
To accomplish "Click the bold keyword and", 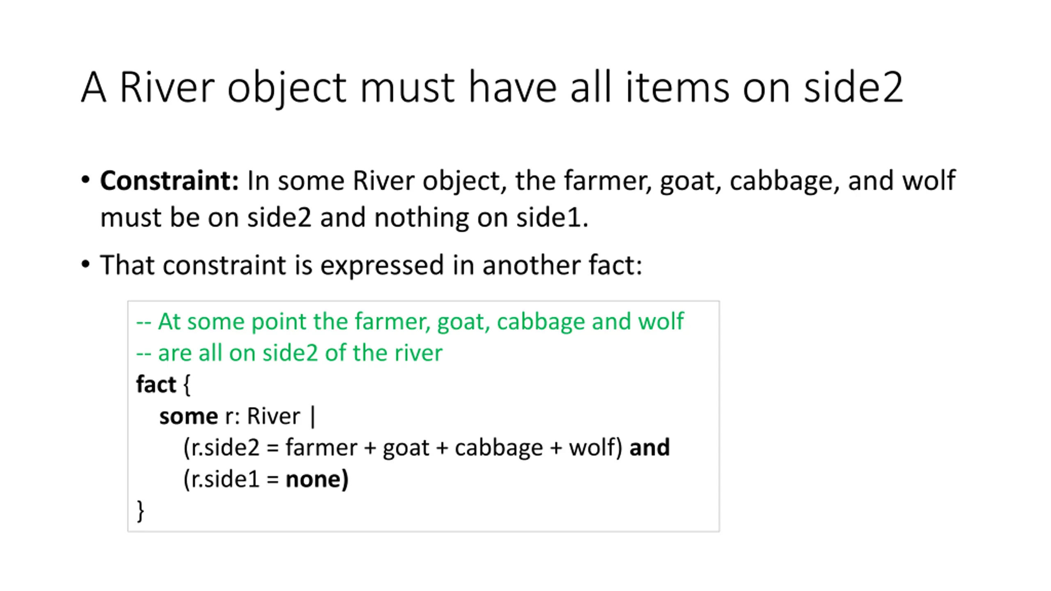I will [649, 447].
